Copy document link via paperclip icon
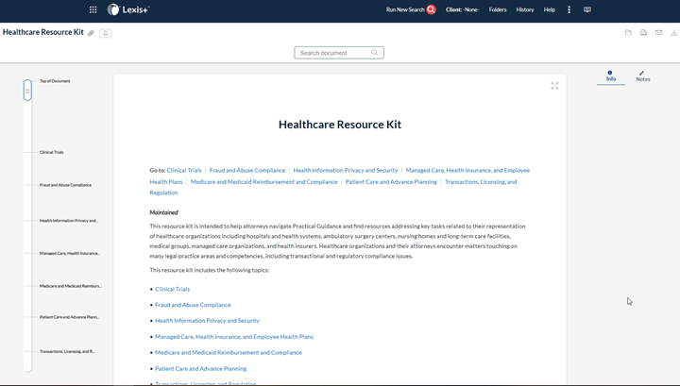The image size is (680, 386). click(91, 33)
